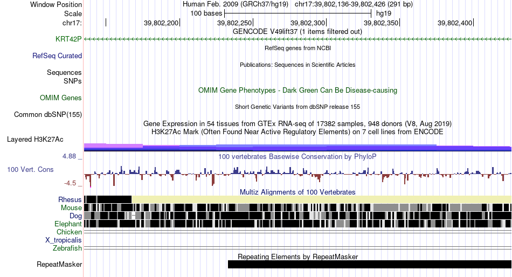This screenshot has height=277, width=512.
Task: Click the SNPs track label
Action: [x=73, y=81]
